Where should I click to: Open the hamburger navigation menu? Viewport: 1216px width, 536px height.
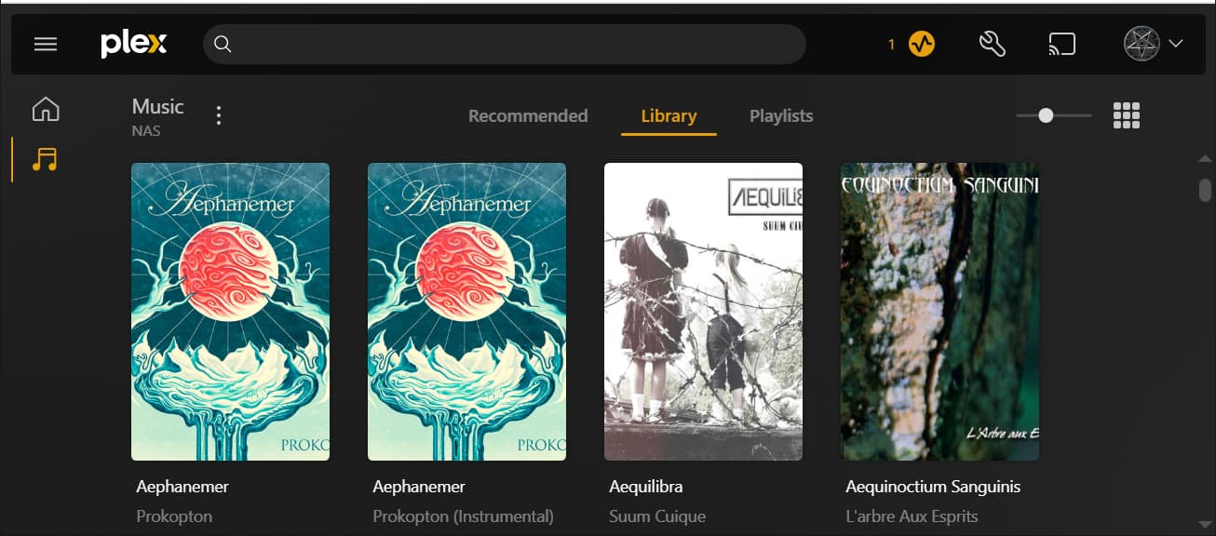(x=46, y=44)
